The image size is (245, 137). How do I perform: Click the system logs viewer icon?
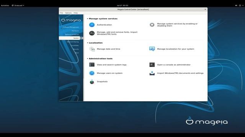click(x=92, y=65)
